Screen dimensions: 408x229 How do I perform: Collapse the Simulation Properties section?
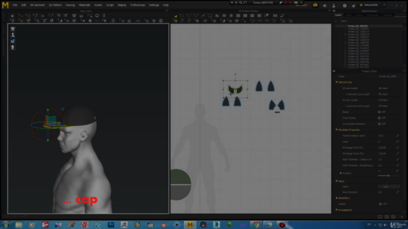click(337, 130)
